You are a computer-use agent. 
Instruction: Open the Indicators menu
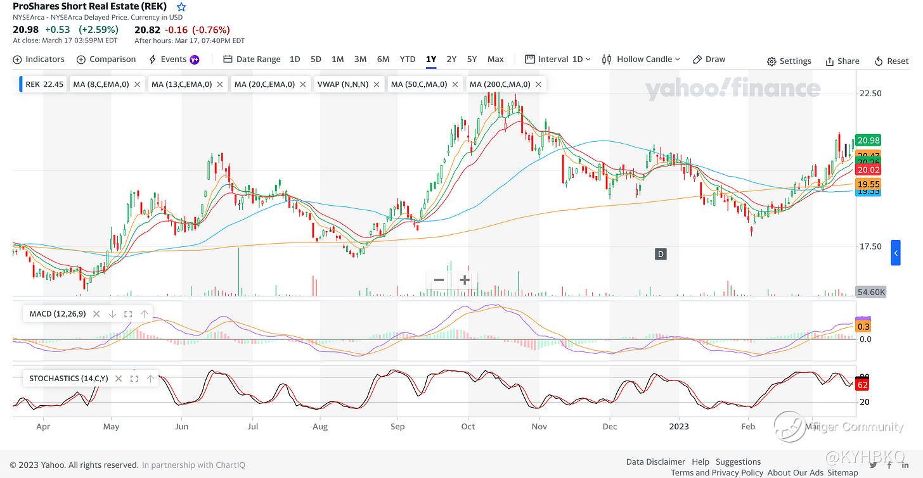pos(39,59)
